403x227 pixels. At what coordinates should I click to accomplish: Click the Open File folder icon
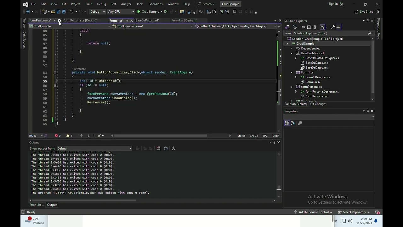coord(53,12)
